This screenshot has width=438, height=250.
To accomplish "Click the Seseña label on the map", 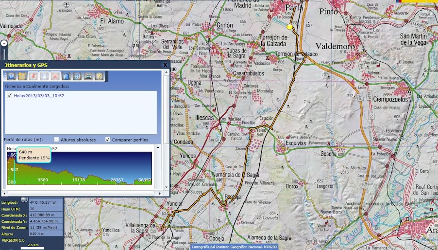I will pos(328,154).
